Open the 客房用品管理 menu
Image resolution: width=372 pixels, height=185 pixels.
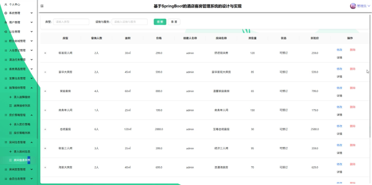tap(18, 69)
